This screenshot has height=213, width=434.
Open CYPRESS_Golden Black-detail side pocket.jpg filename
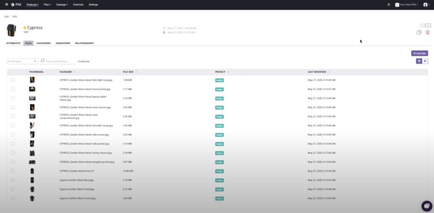84,144
